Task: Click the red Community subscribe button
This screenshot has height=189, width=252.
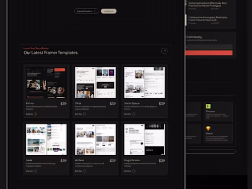Action: (x=209, y=53)
